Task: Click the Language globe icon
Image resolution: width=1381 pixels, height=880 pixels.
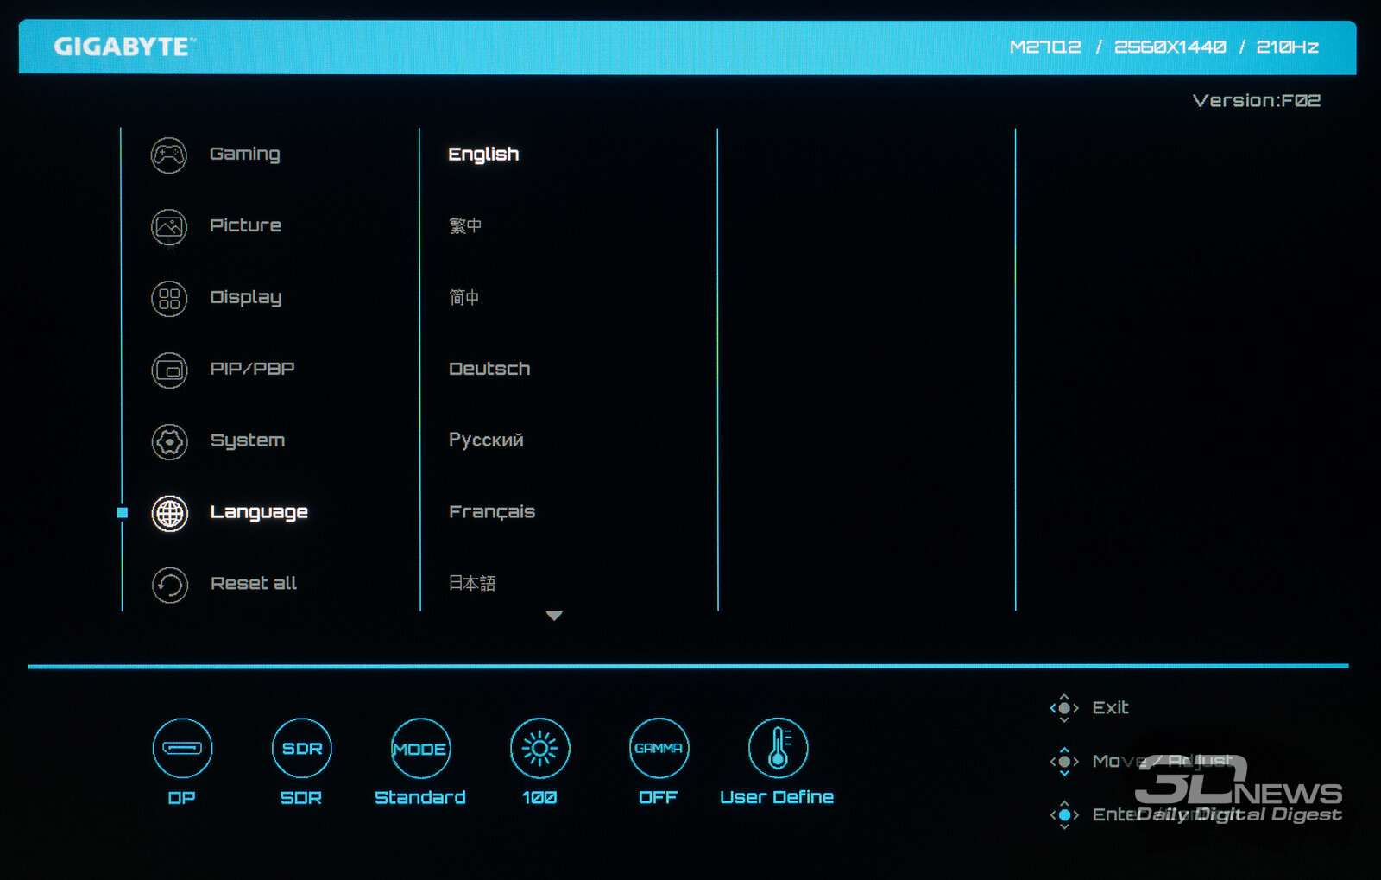Action: [x=169, y=514]
